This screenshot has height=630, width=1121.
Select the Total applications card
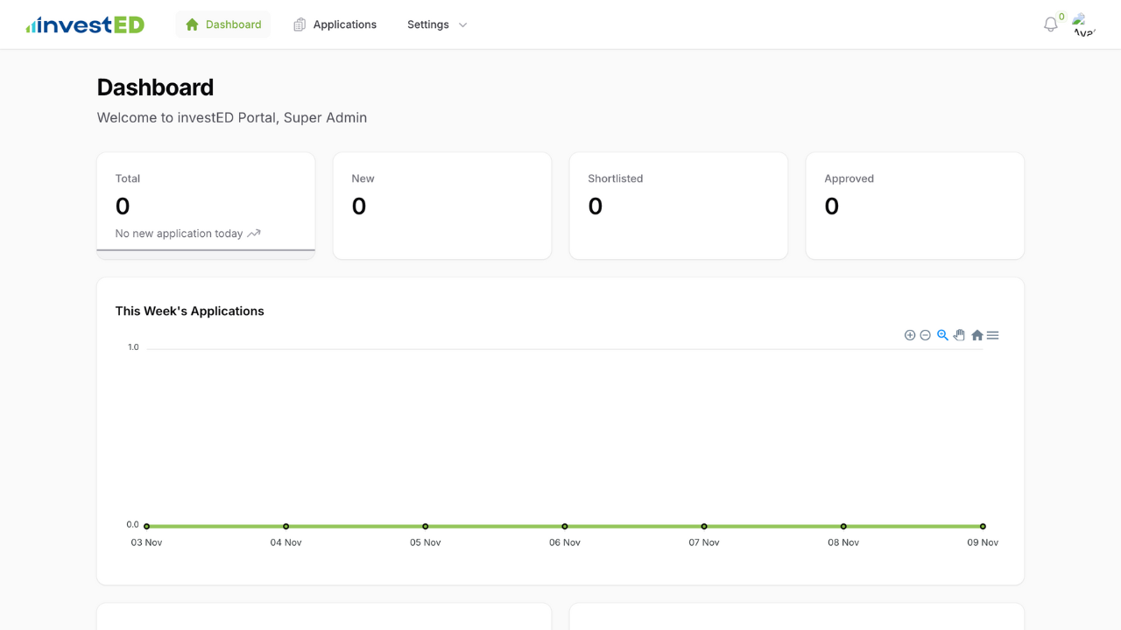click(x=205, y=204)
